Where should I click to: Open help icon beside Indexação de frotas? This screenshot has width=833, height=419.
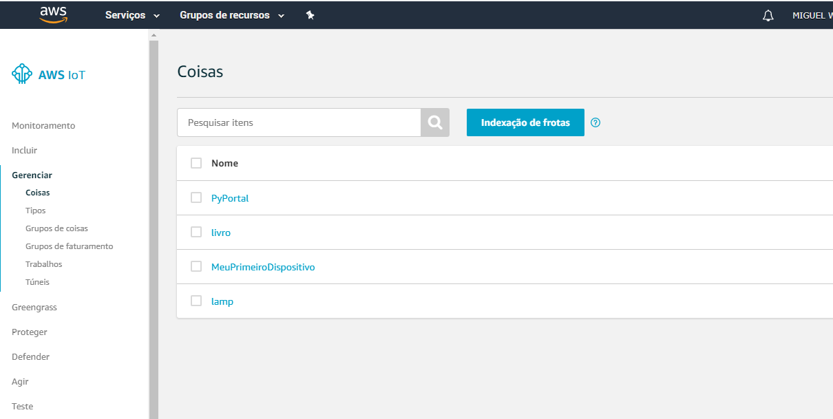pyautogui.click(x=596, y=122)
